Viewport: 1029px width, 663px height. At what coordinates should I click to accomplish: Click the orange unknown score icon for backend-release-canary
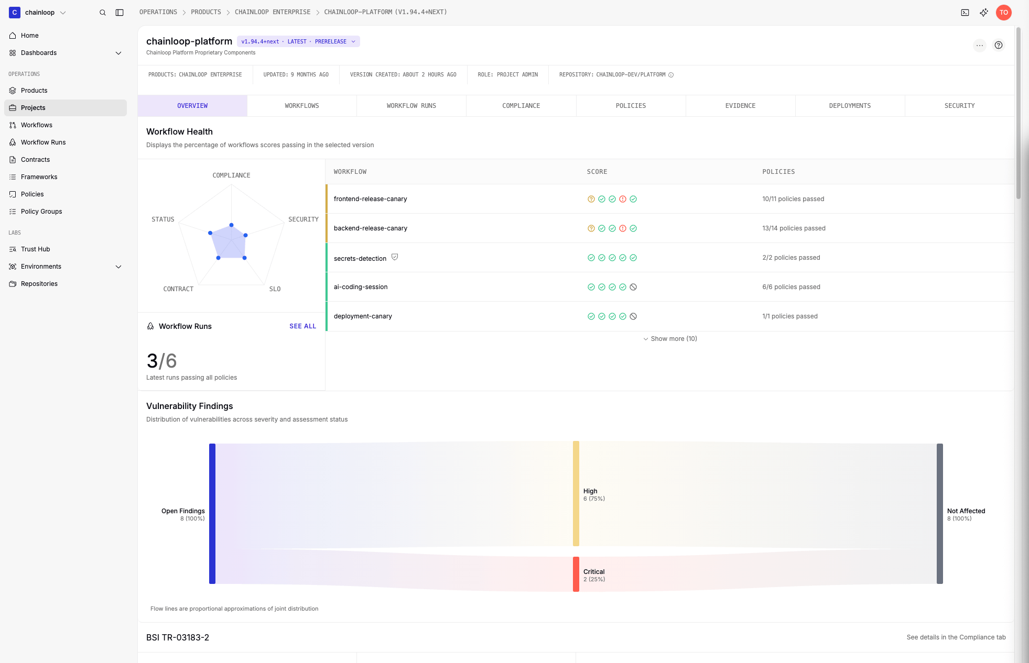[591, 228]
